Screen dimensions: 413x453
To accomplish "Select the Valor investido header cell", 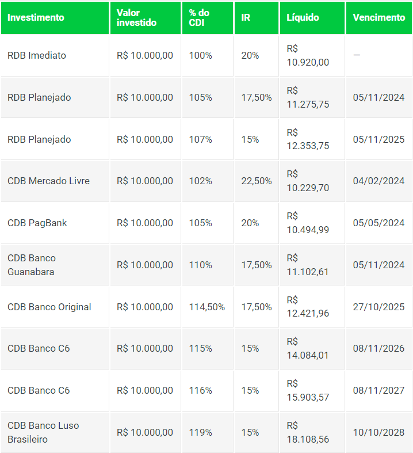I will (x=136, y=17).
